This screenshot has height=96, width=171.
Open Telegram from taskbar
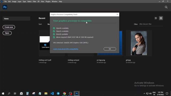pos(58,94)
